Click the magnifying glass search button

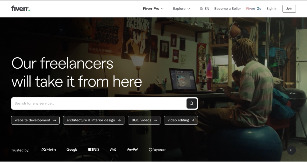(192, 104)
